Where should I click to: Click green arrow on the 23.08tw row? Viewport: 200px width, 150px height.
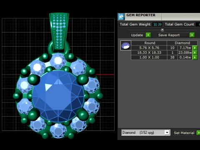pos(195,52)
